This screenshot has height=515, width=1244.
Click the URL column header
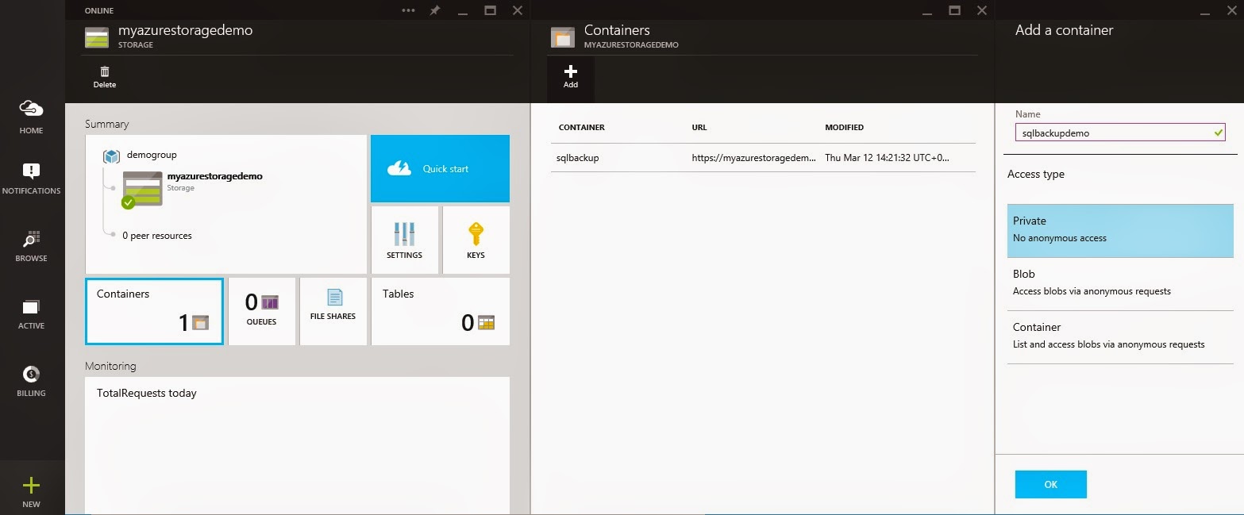click(x=699, y=128)
